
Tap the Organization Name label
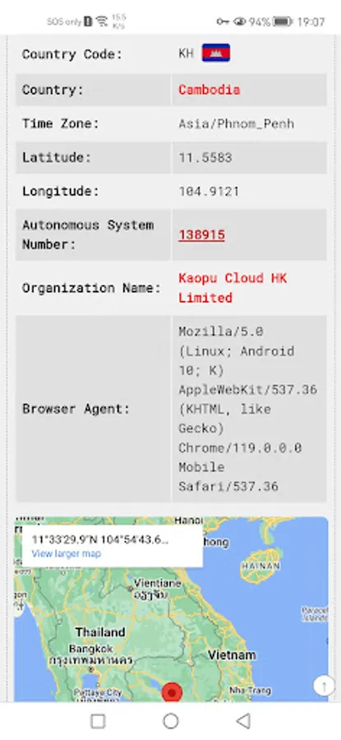point(91,288)
